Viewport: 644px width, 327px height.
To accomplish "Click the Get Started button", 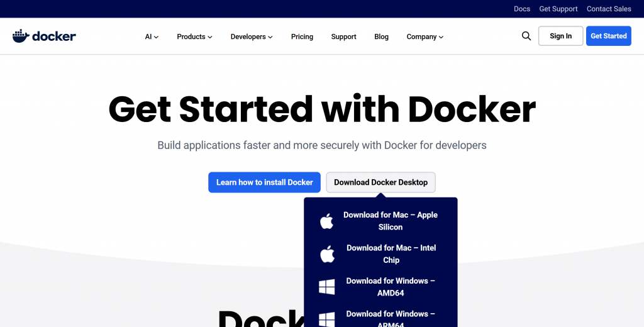I will pos(608,36).
